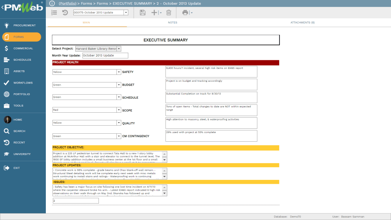
Task: Click the Procurement lightbulb icon
Action: [x=6, y=25]
